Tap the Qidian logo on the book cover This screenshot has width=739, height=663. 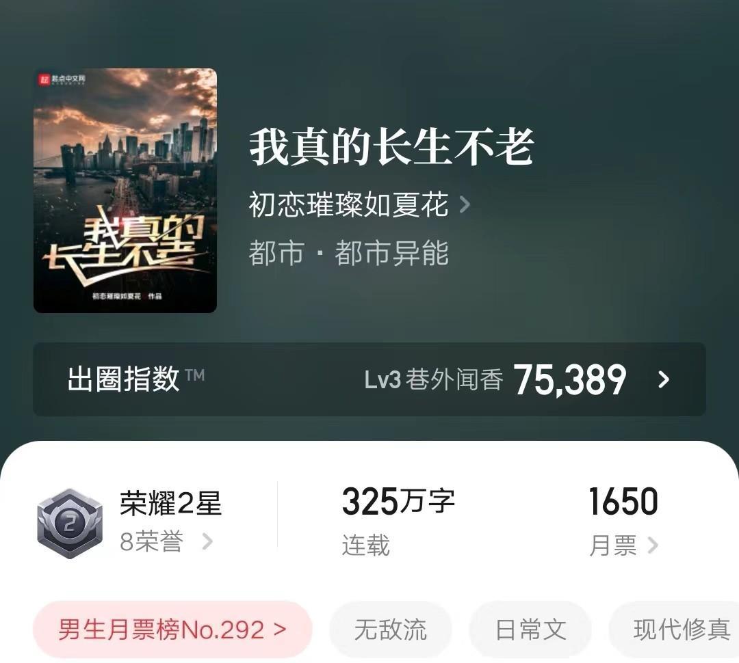[x=62, y=79]
